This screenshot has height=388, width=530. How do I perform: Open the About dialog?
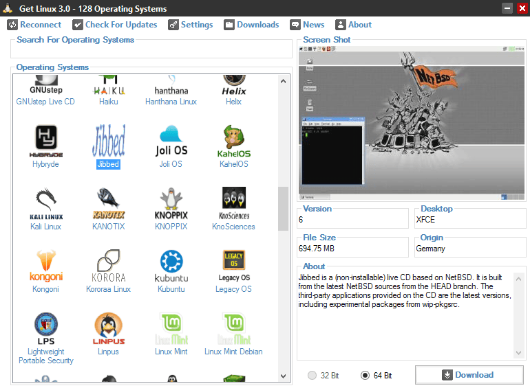[354, 25]
